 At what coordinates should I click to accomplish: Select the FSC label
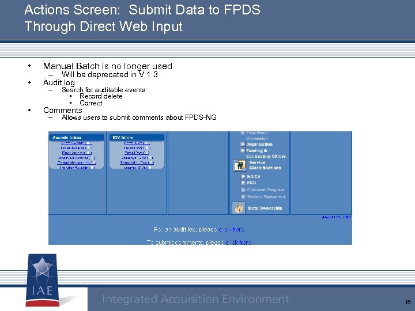[x=251, y=183]
